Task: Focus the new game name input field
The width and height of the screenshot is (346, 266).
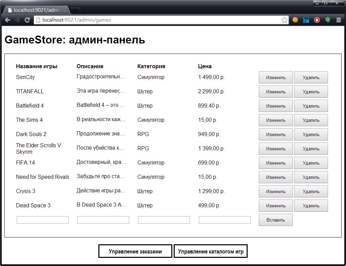Action: (x=43, y=220)
